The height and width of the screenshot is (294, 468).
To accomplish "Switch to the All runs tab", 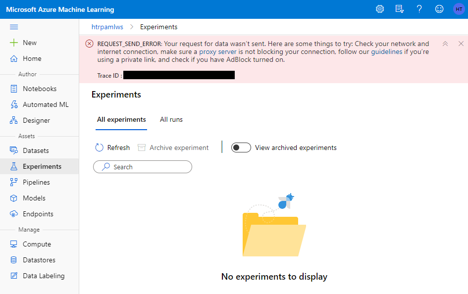I will click(171, 120).
